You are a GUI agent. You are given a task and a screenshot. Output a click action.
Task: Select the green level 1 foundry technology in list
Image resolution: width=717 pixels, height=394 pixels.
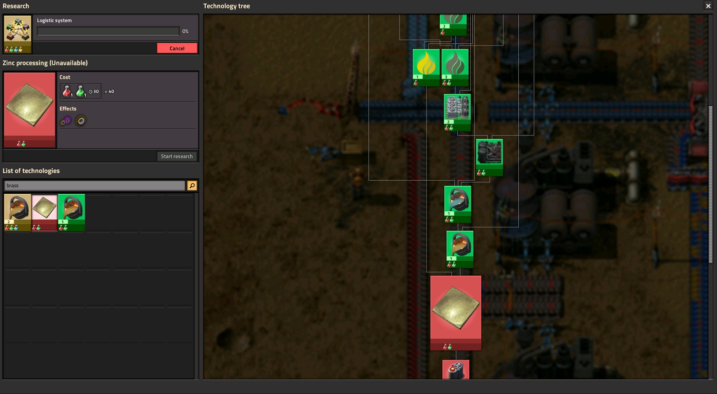pyautogui.click(x=71, y=213)
